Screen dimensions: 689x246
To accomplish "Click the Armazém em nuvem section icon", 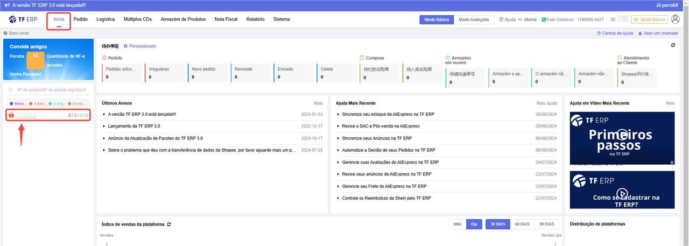I will click(x=448, y=58).
